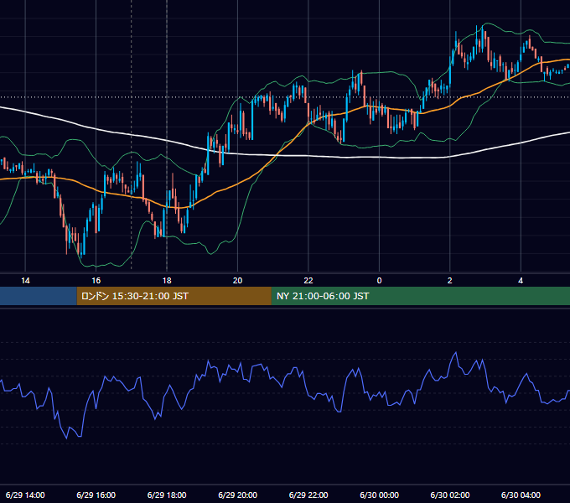570x503 pixels.
Task: Click the 6/29 14:00 date label
Action: pyautogui.click(x=25, y=495)
